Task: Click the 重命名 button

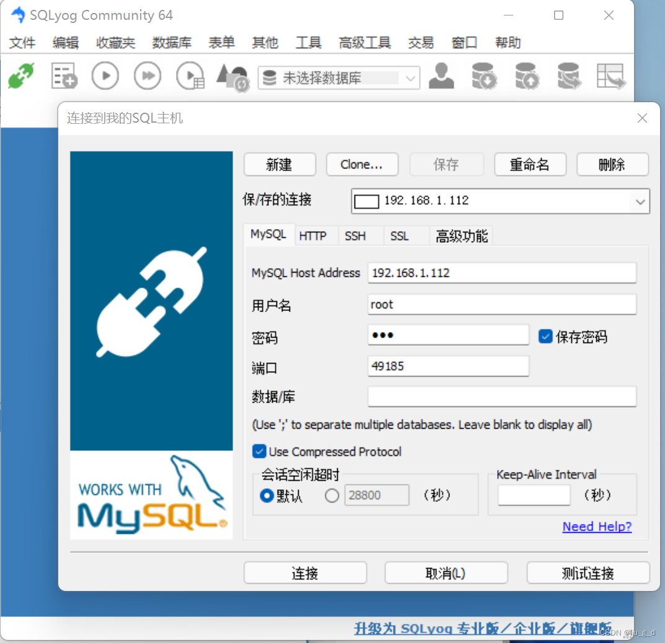Action: coord(530,164)
